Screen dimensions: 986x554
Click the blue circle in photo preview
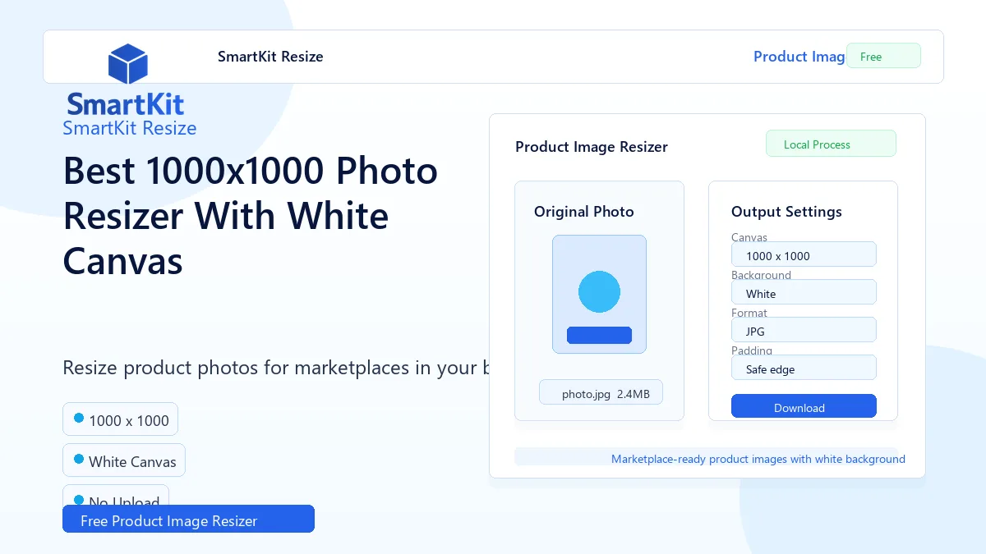click(x=599, y=291)
